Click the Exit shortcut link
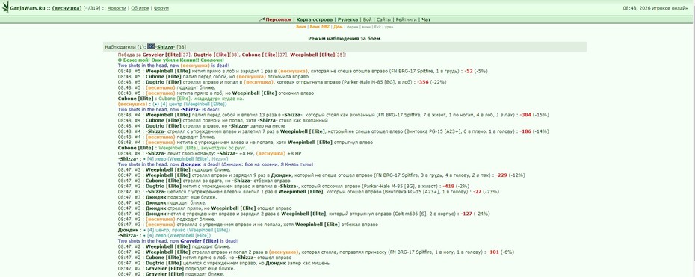 click(377, 27)
